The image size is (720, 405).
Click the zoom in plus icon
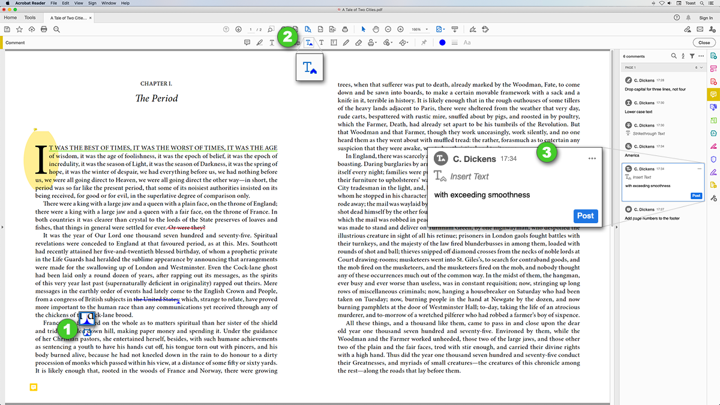coord(400,29)
